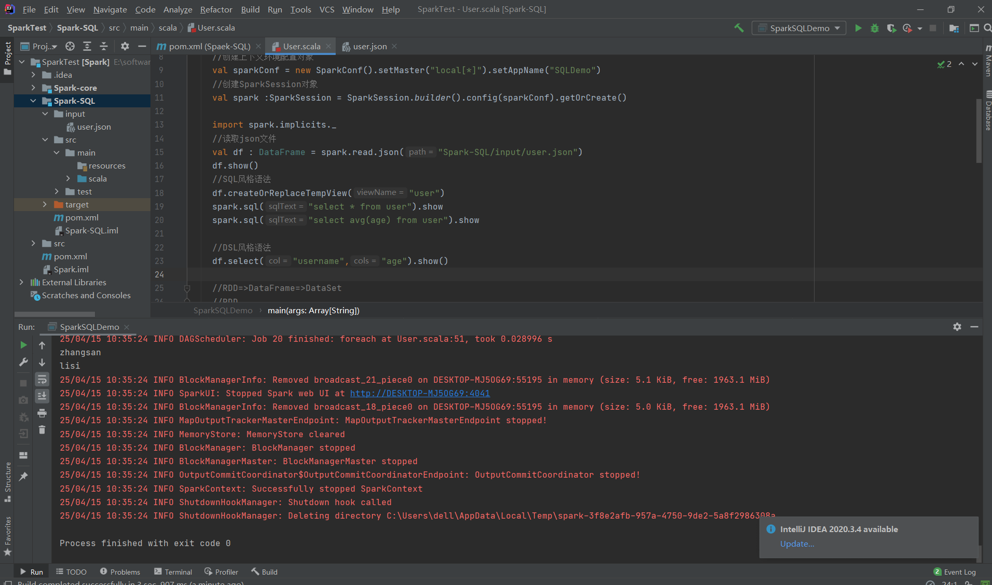Open the Run Anything icon
Viewport: 992px width, 585px height.
coord(974,28)
